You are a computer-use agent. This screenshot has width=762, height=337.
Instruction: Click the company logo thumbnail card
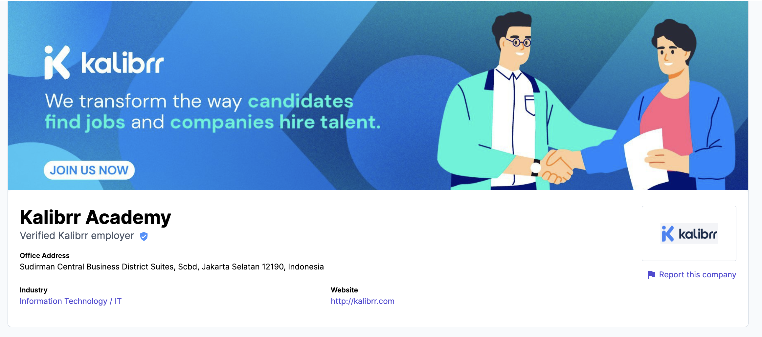(x=689, y=233)
